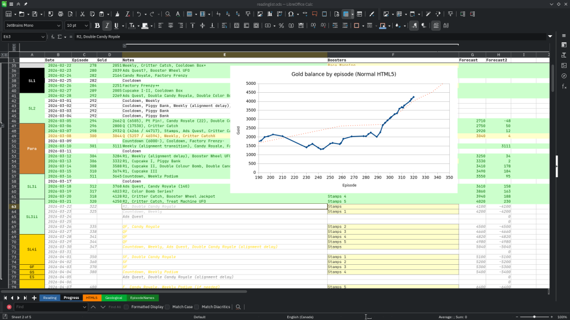
Task: Click the Insert Special Character omega icon
Action: (x=291, y=14)
